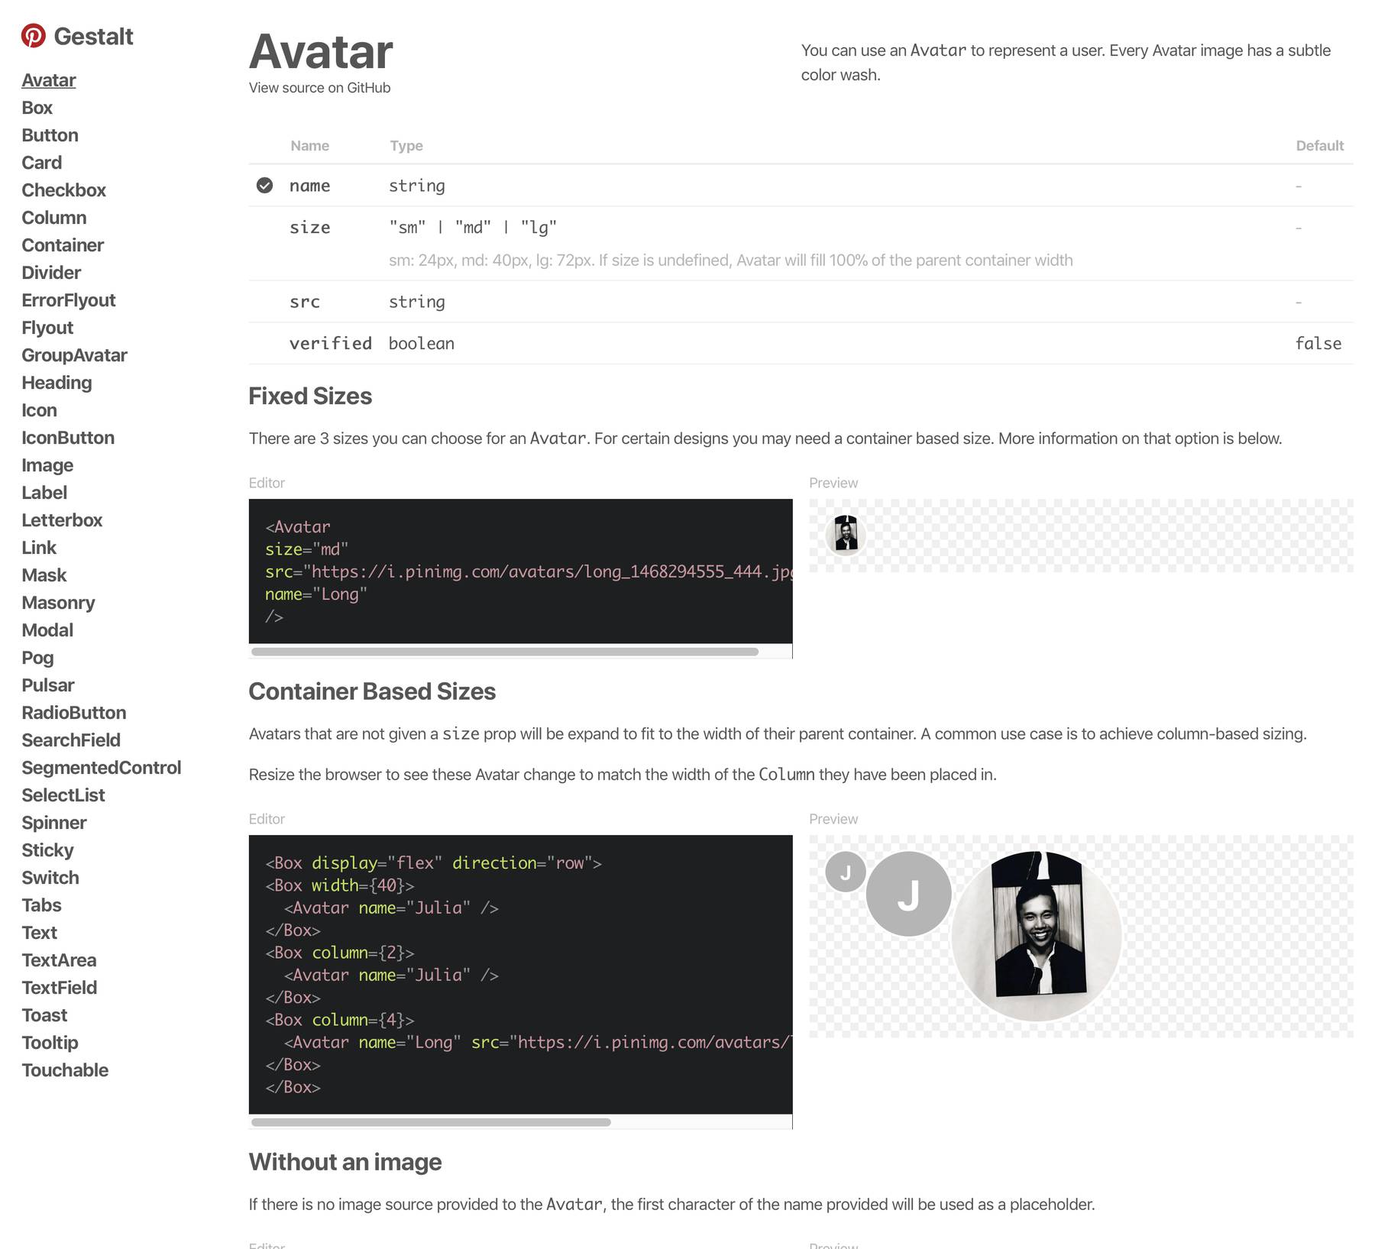The height and width of the screenshot is (1249, 1375).
Task: Select the Avatar entry in the sidebar
Action: pyautogui.click(x=48, y=79)
